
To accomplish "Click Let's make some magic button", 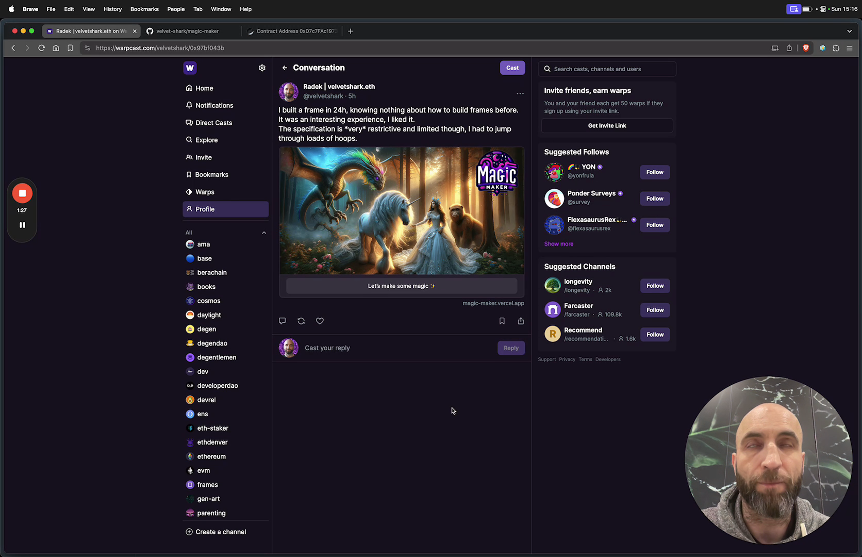I will [x=402, y=286].
